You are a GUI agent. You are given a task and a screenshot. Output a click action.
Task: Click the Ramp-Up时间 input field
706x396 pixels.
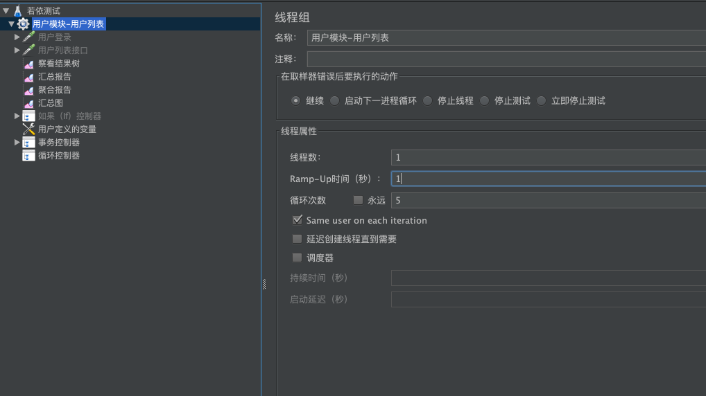[x=549, y=179]
